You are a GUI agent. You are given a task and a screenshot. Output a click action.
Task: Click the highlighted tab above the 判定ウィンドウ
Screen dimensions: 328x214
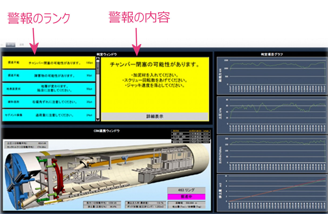(x=10, y=45)
